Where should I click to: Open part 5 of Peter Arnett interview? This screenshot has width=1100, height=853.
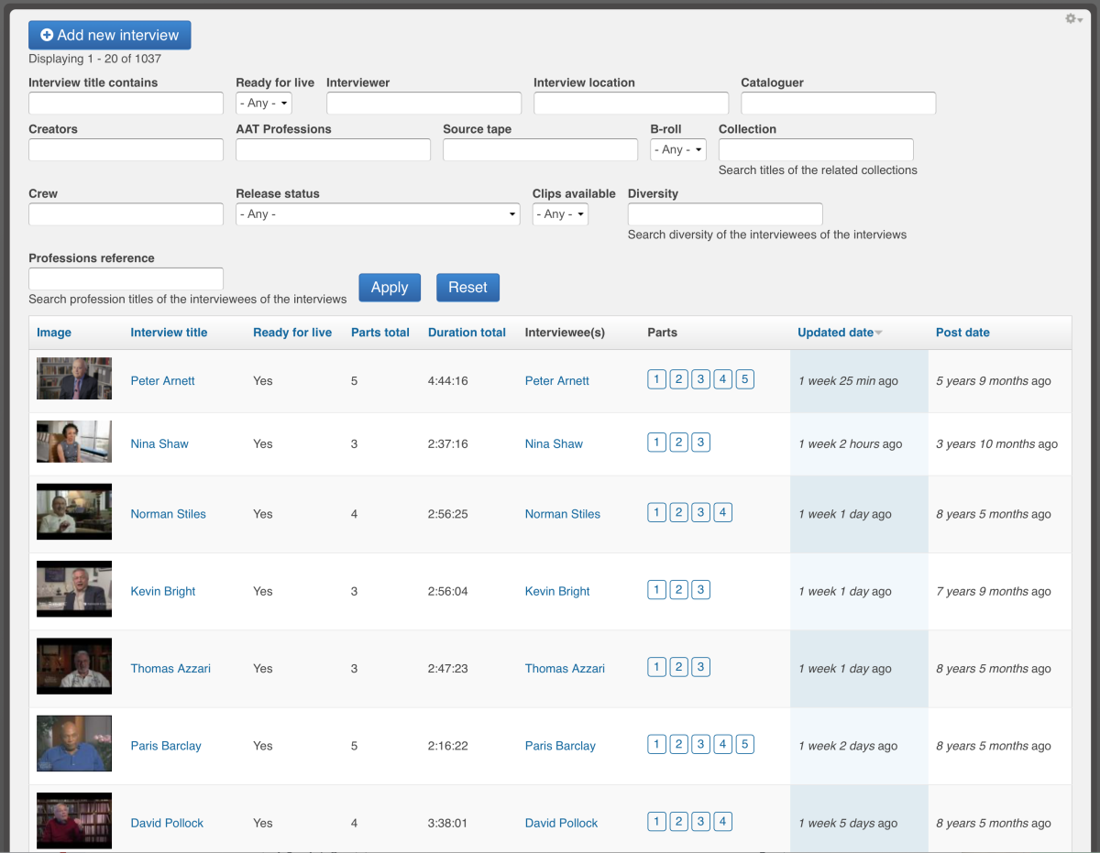pyautogui.click(x=745, y=379)
